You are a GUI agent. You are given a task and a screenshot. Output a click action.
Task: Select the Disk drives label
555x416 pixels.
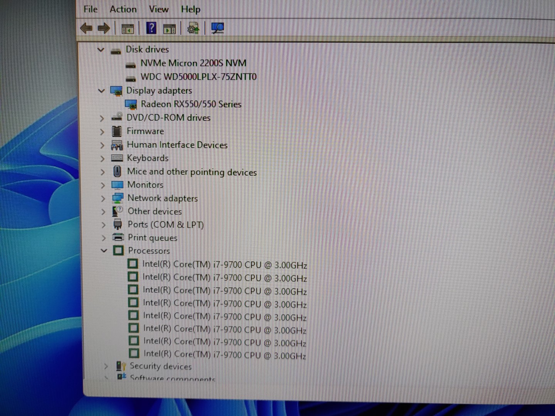click(147, 49)
